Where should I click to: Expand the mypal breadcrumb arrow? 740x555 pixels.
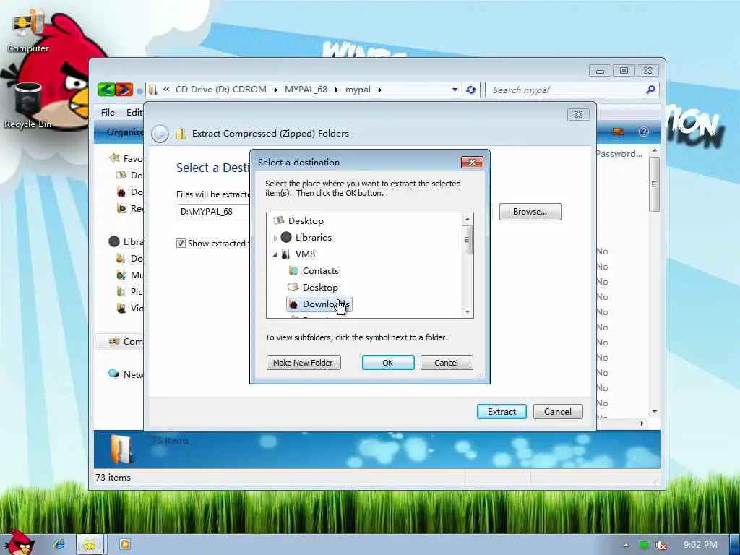point(379,90)
